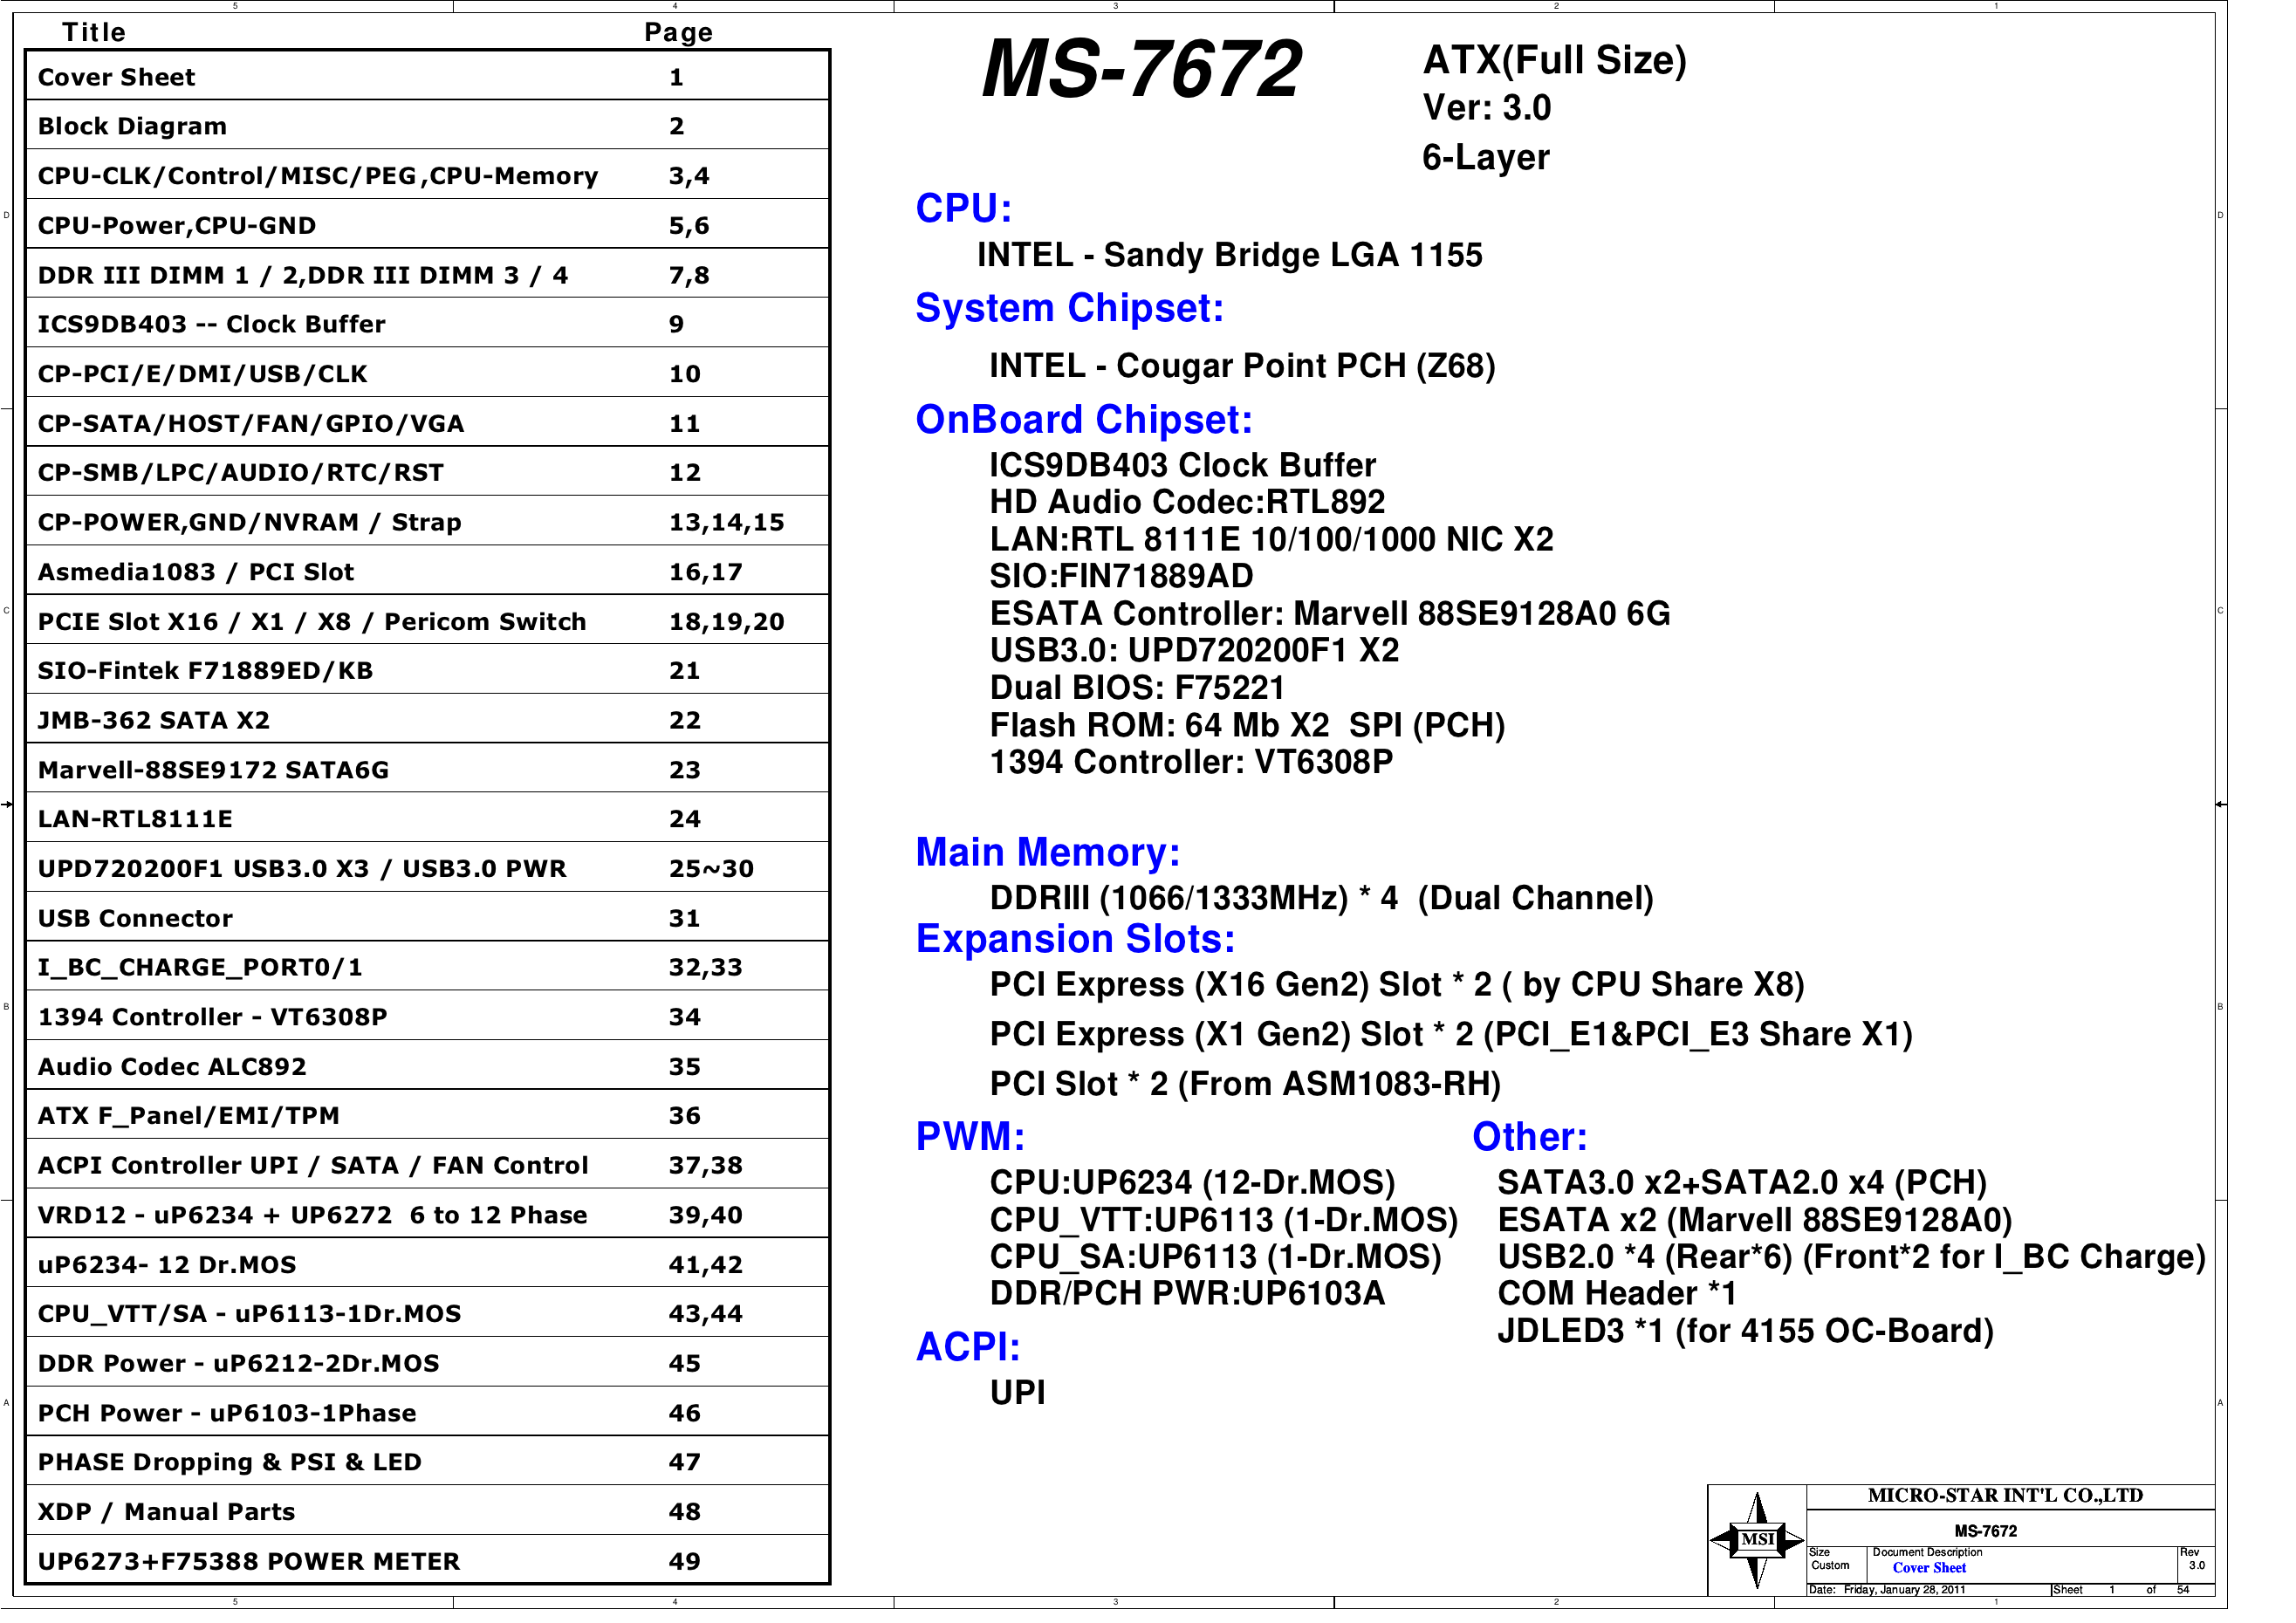Click the ACPI: heading
The image size is (2296, 1623).
click(x=967, y=1347)
